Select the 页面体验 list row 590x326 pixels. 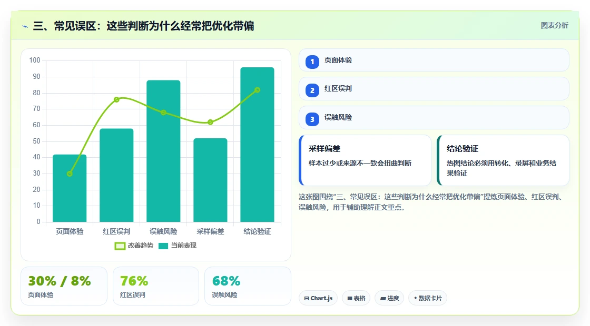click(434, 60)
